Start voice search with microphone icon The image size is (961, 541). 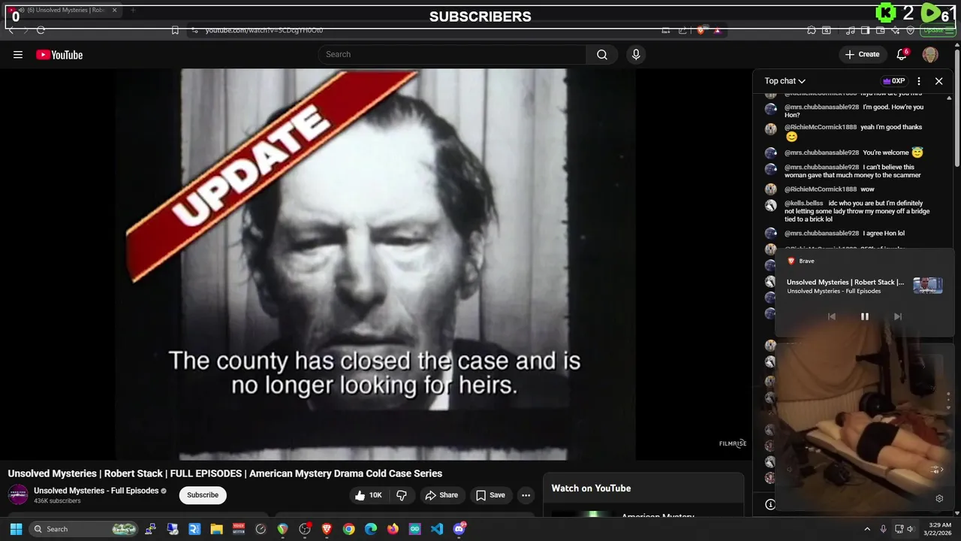click(636, 54)
